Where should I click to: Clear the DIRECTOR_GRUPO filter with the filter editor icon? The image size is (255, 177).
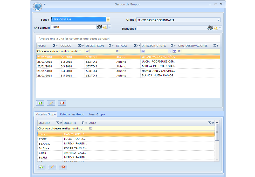174,51
